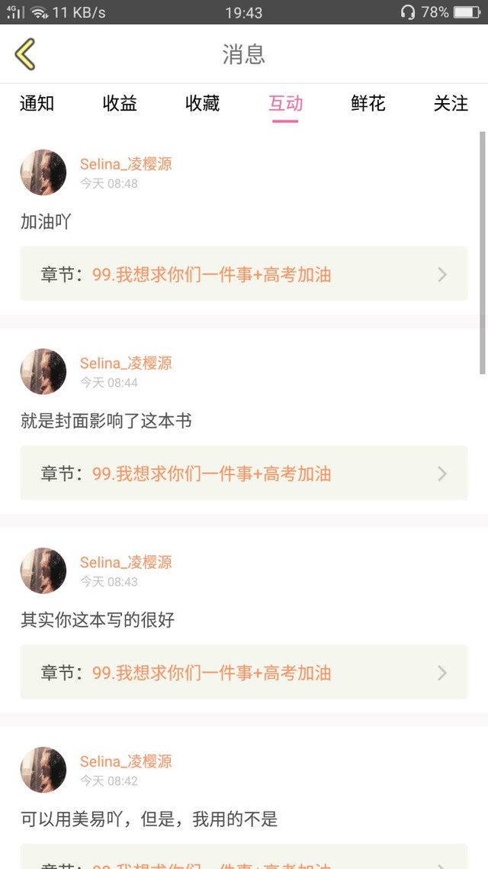Viewport: 488px width, 869px height.
Task: Tap the yellow back arrow icon
Action: [x=25, y=54]
